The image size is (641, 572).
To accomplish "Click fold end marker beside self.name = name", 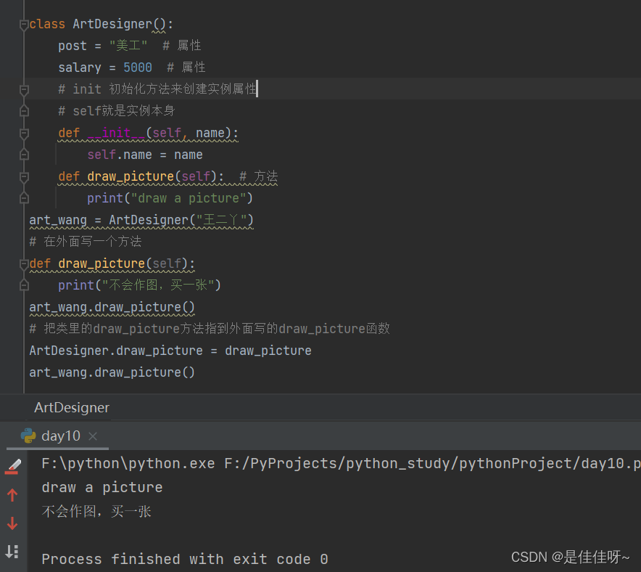I will [x=24, y=155].
